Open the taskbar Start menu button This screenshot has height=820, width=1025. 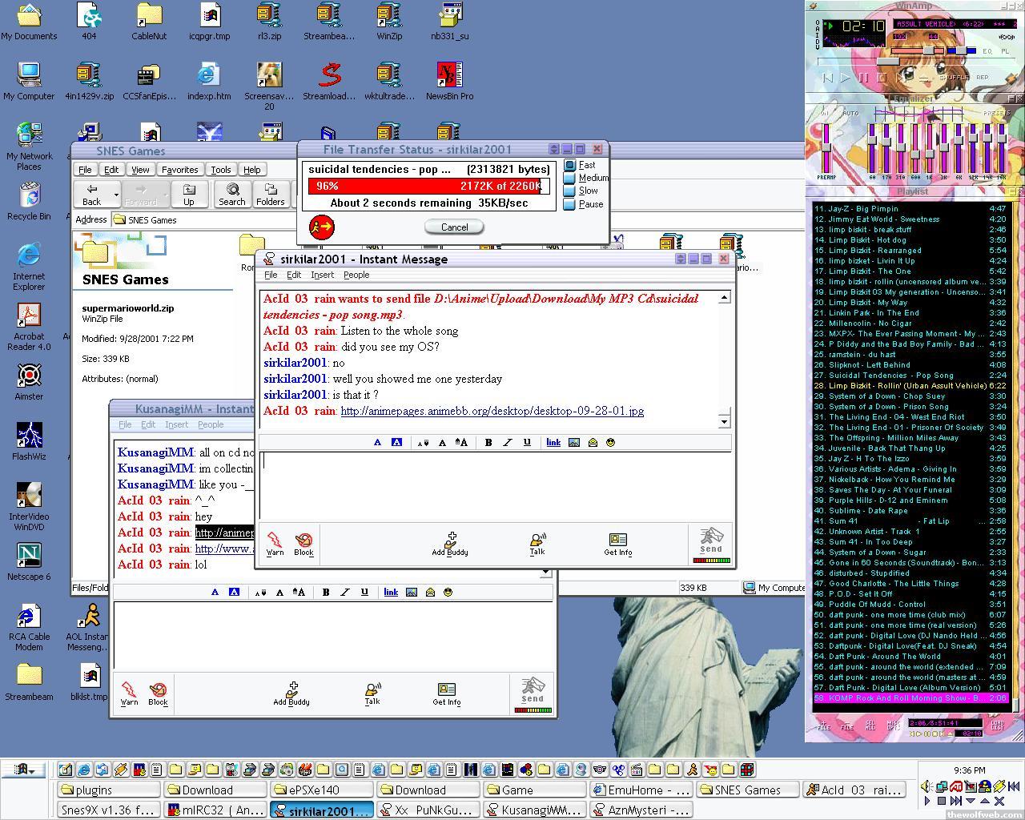click(22, 770)
